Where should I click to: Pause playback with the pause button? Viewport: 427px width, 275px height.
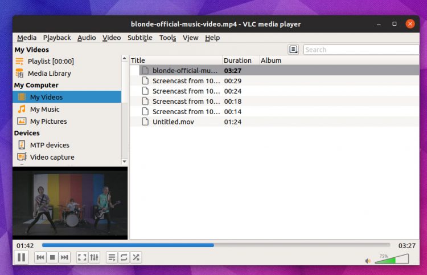coord(21,257)
